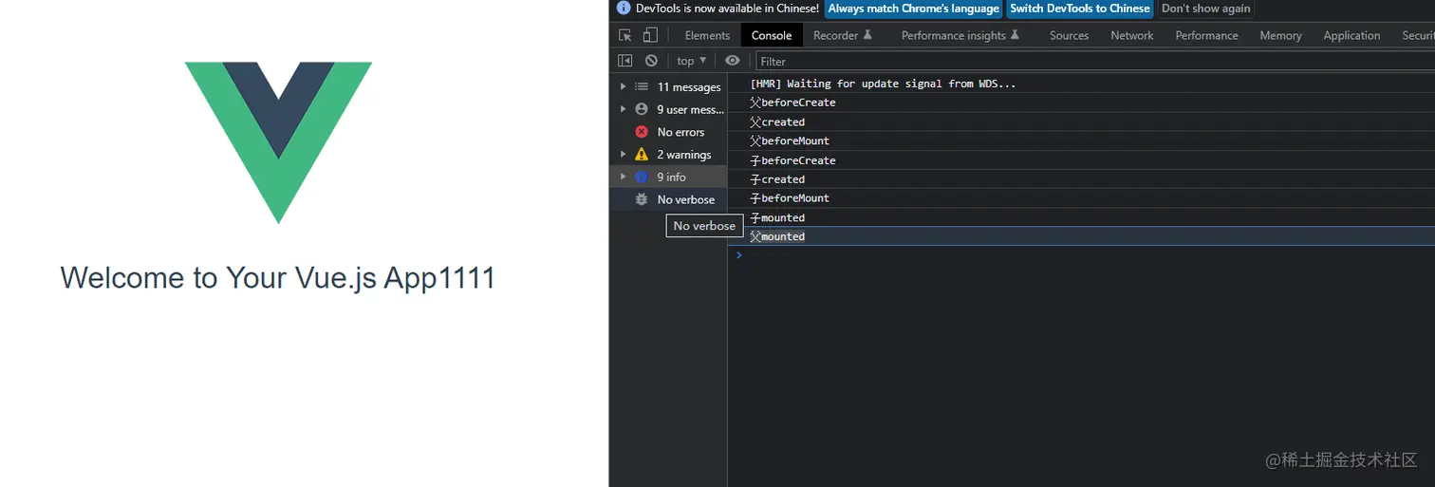The width and height of the screenshot is (1435, 487).
Task: Click Always match Chrome's language button
Action: [913, 9]
